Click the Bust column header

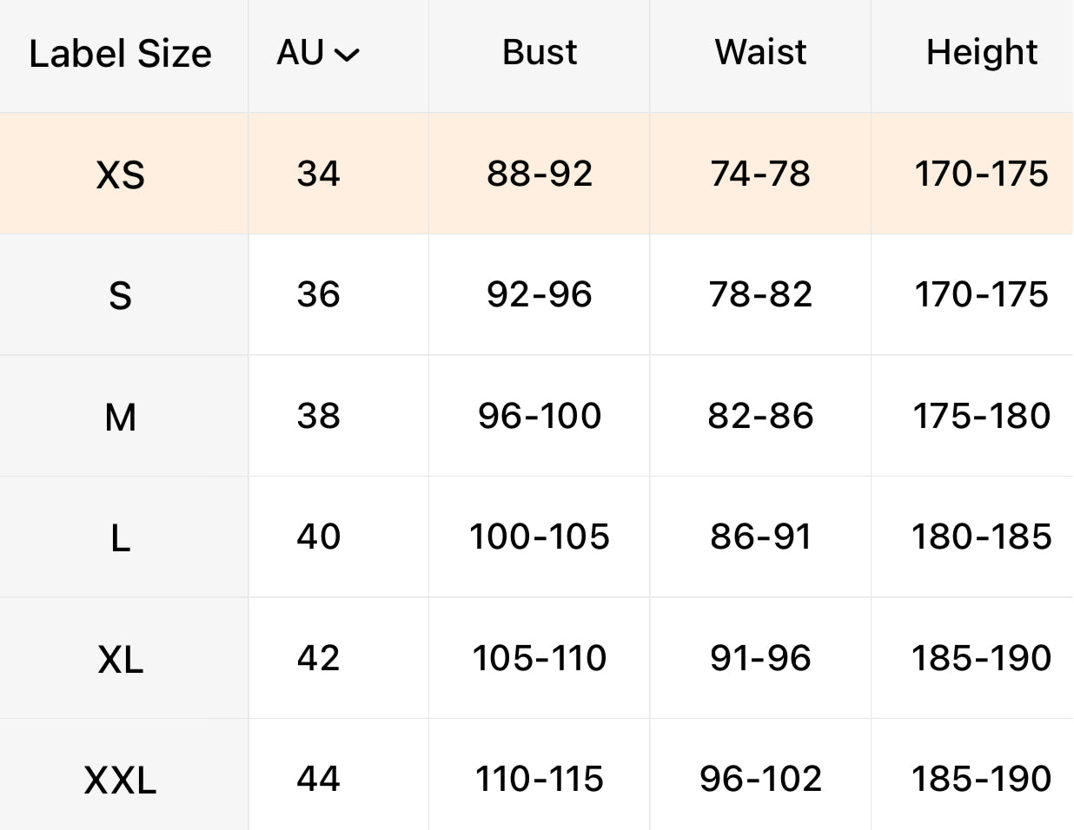pyautogui.click(x=539, y=52)
